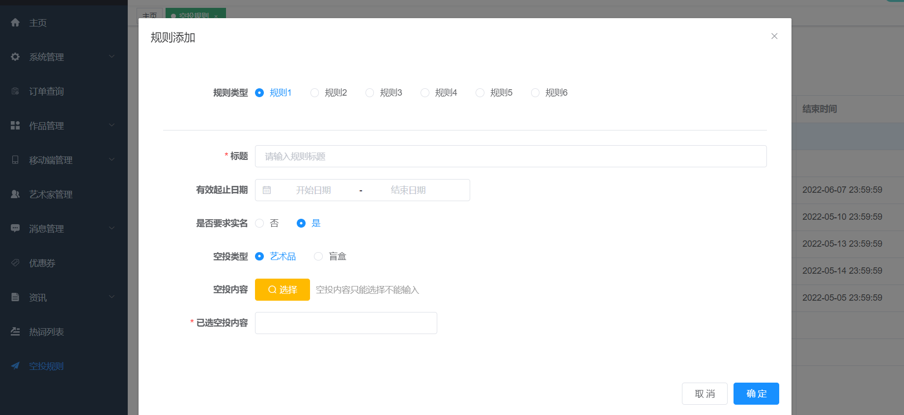
Task: Click the coupon ticket icon
Action: point(15,263)
